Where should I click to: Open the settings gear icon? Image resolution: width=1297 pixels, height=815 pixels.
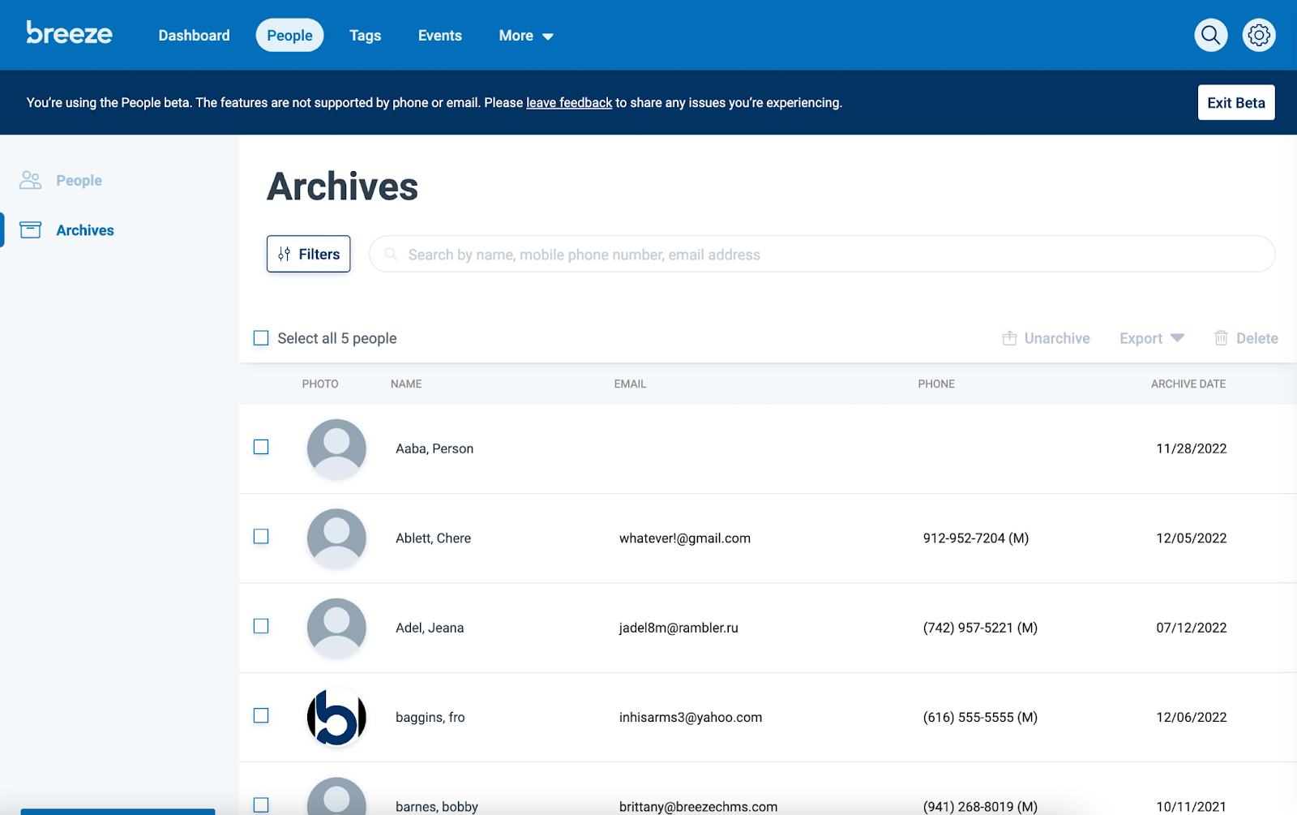1259,35
